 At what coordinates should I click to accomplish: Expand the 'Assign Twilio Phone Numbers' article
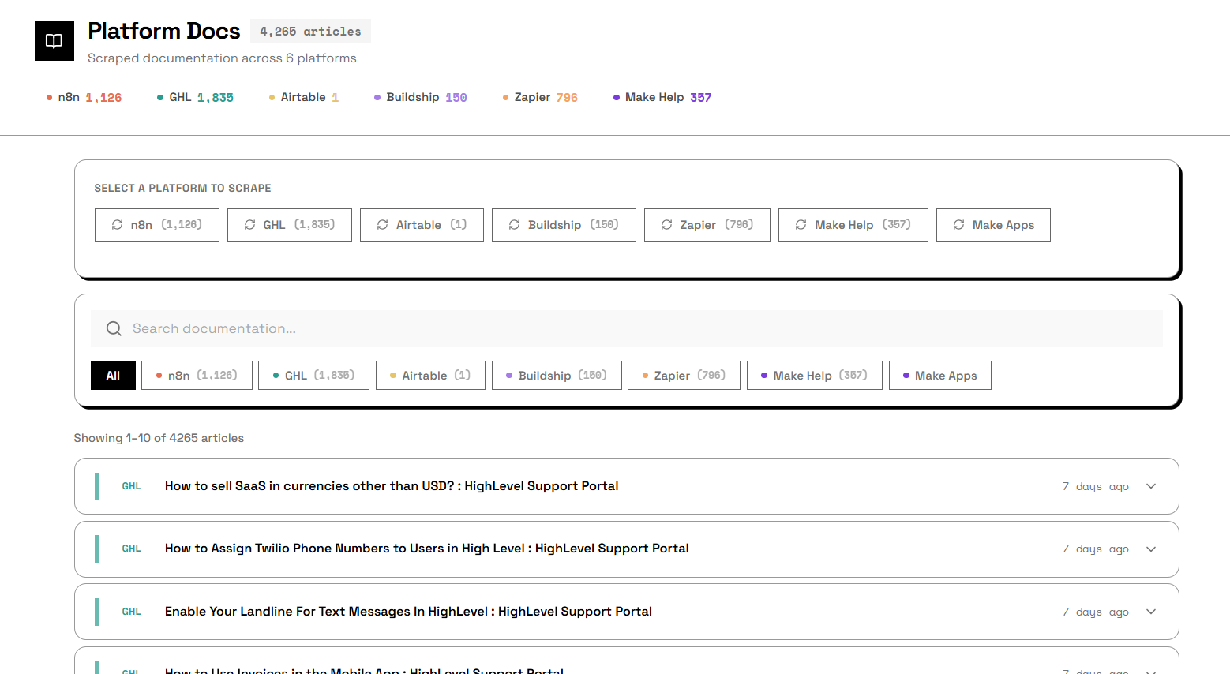click(1151, 549)
